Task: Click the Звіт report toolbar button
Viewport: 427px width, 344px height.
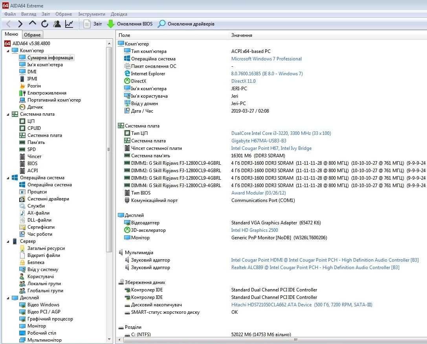Action: [x=93, y=24]
